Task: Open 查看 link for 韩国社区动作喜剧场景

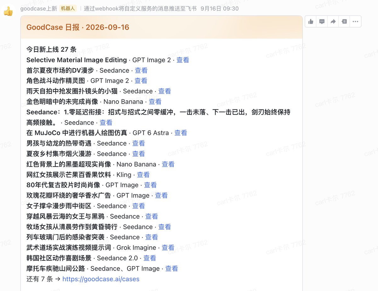Action: 150,258
